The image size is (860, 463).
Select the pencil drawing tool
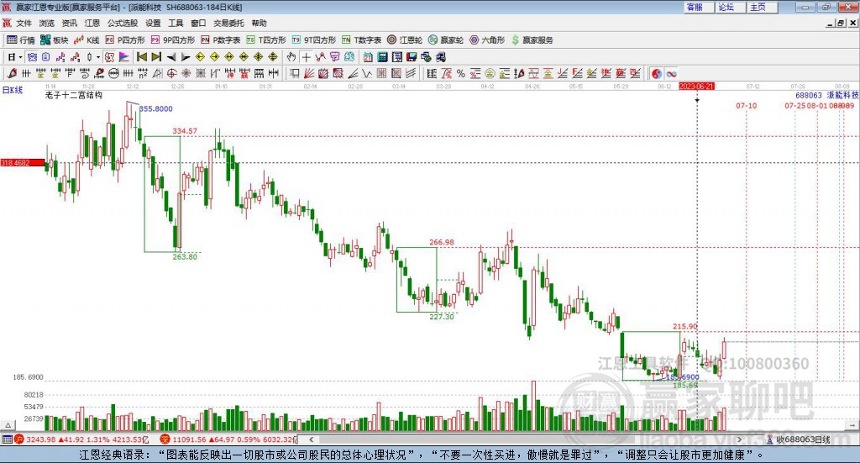12,73
